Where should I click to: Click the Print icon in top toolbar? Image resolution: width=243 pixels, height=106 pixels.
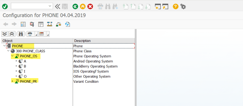(100, 7)
